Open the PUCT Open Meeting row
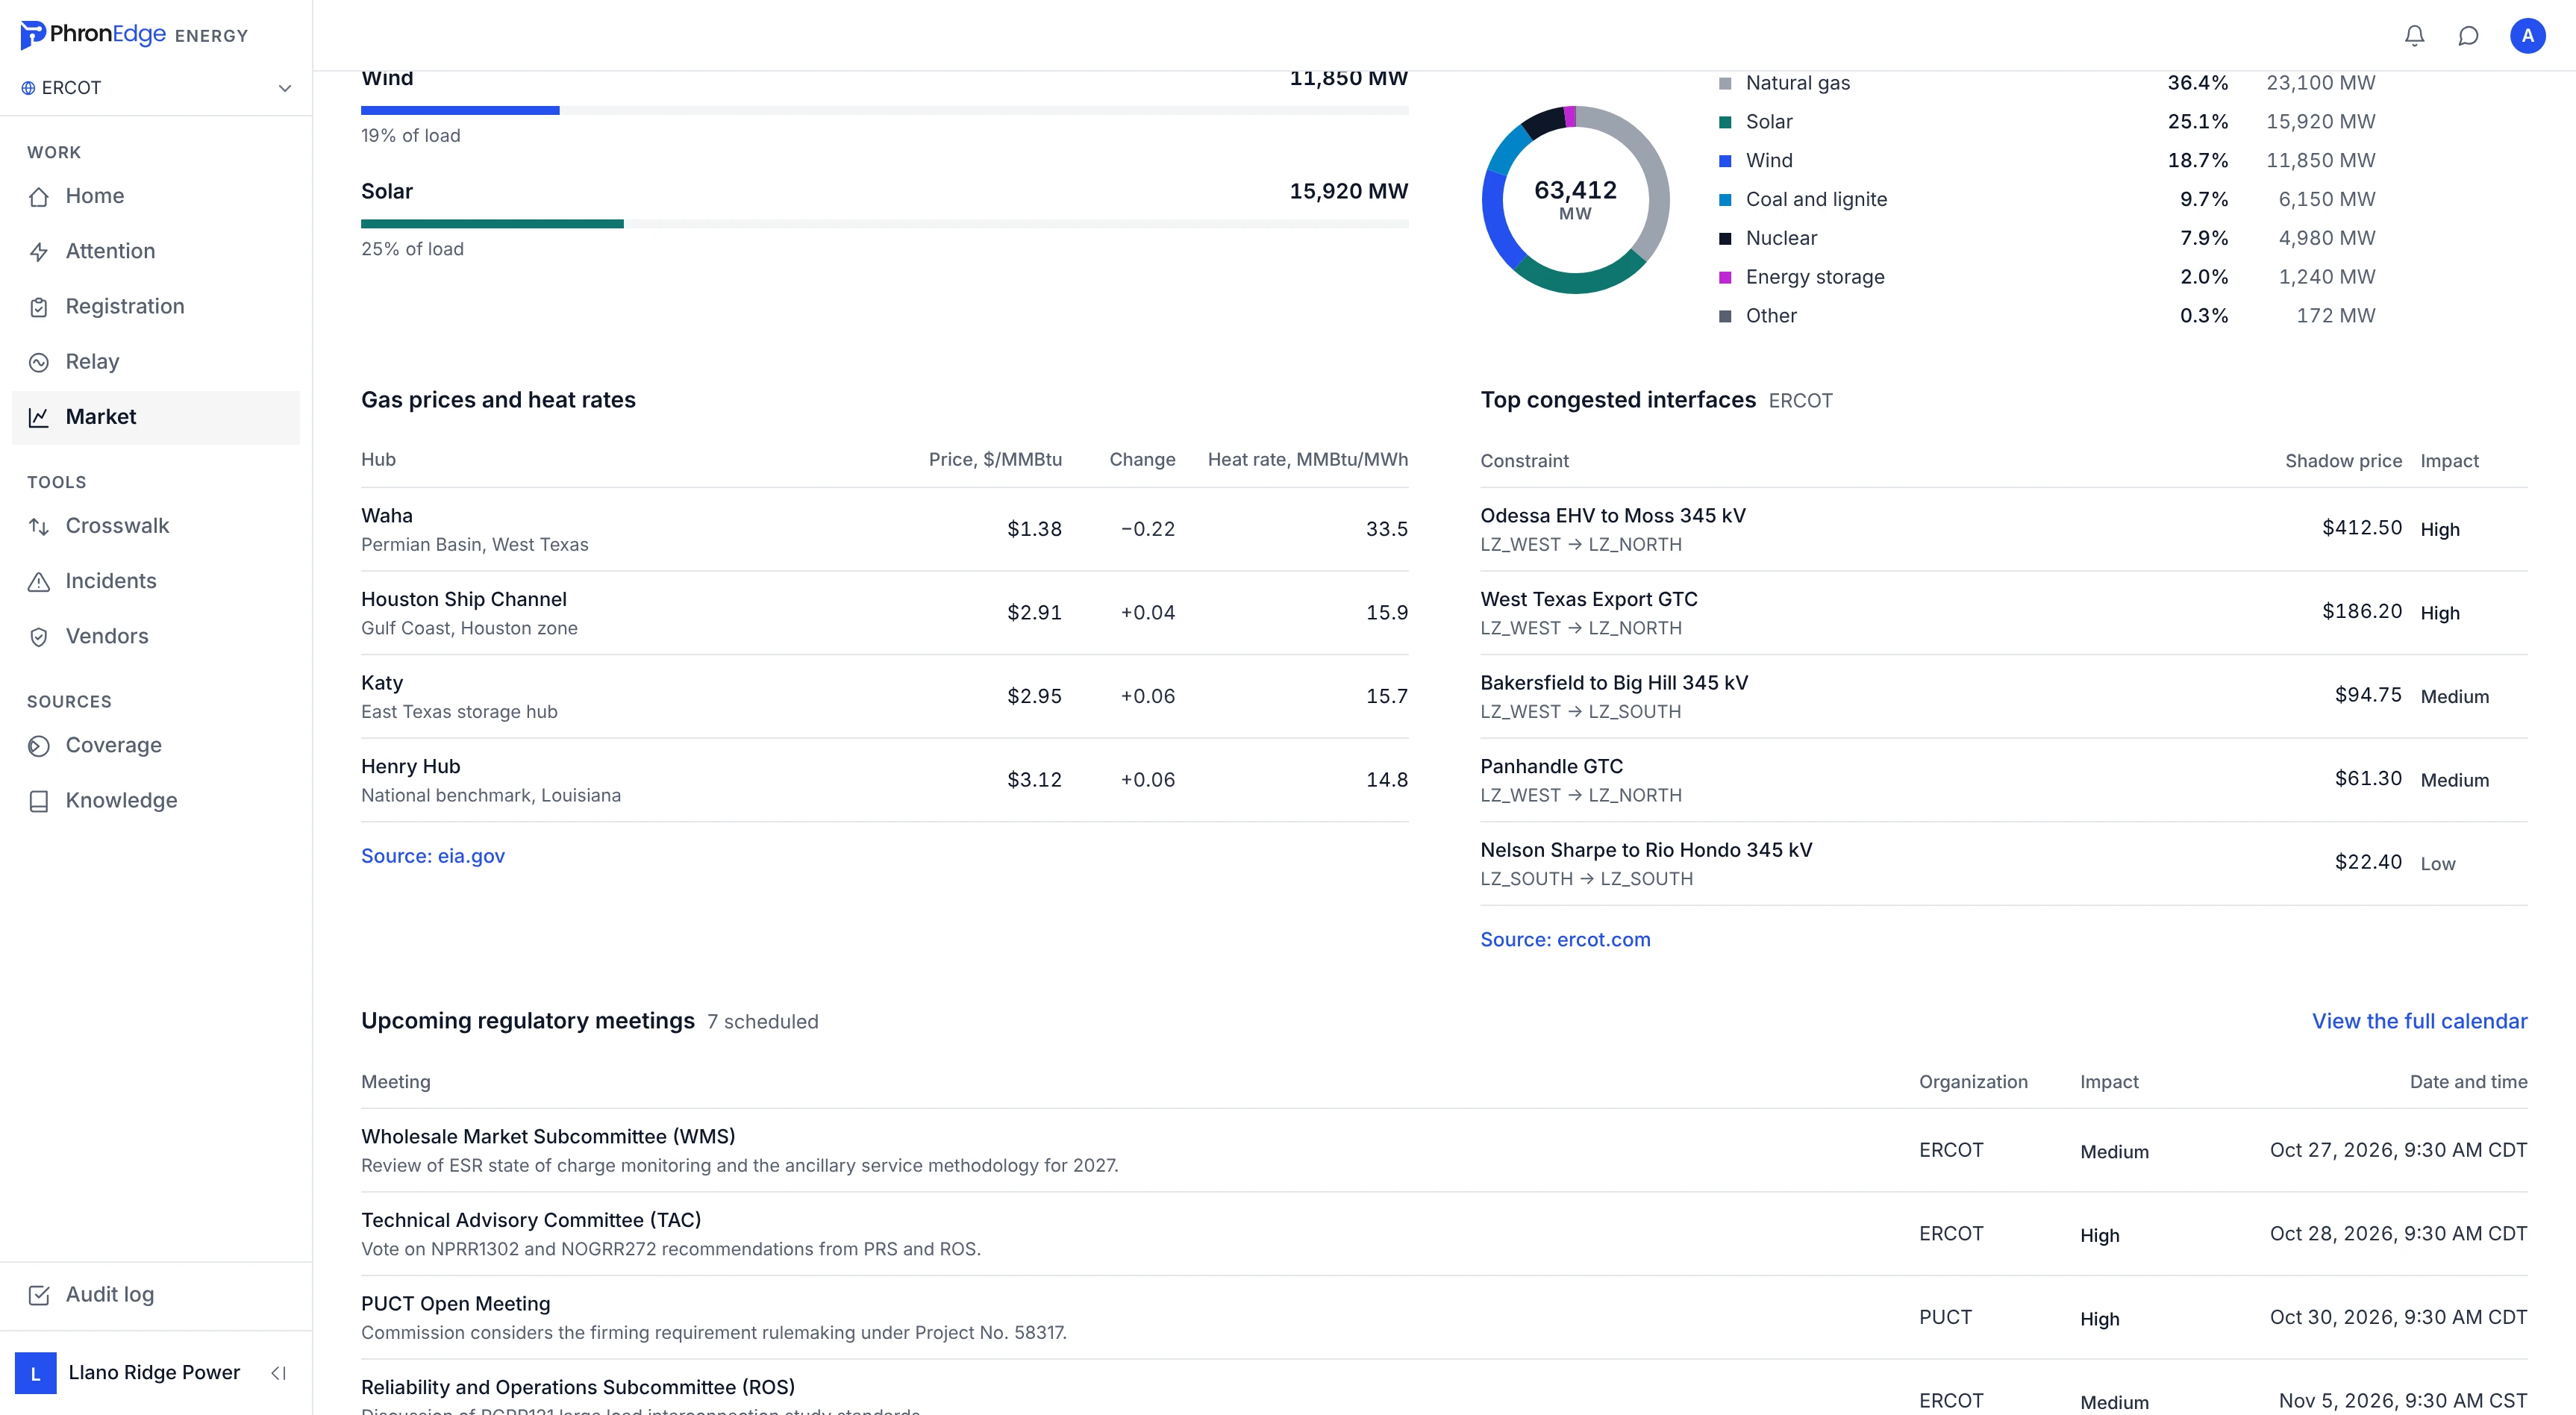Screen dimensions: 2576x1415 point(1444,1317)
